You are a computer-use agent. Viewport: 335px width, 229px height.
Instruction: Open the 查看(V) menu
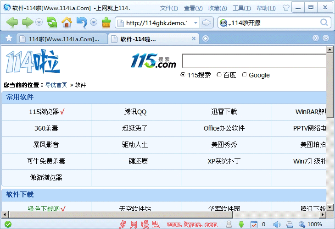pyautogui.click(x=193, y=8)
